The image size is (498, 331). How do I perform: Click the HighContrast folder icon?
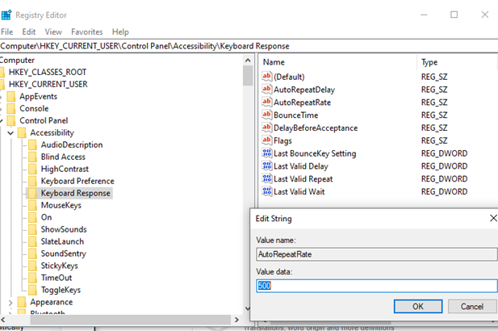(x=32, y=169)
